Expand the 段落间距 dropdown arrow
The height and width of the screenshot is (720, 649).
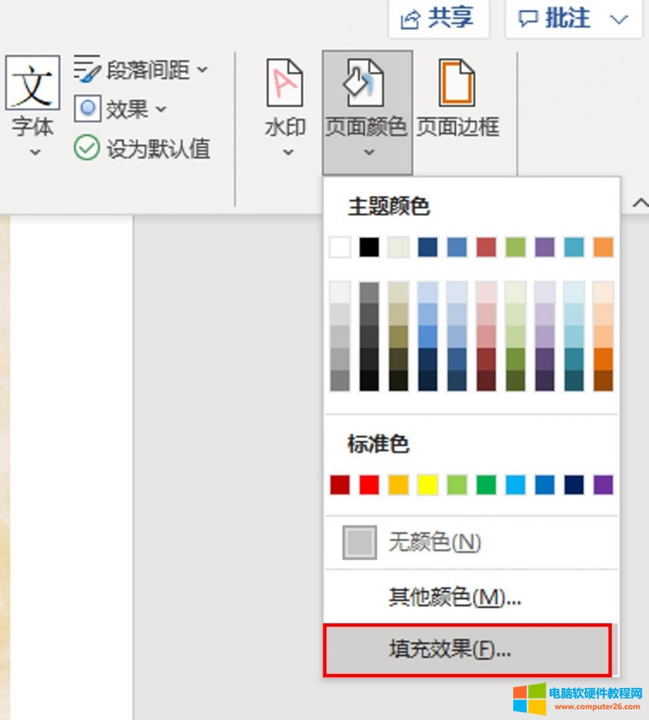(203, 70)
